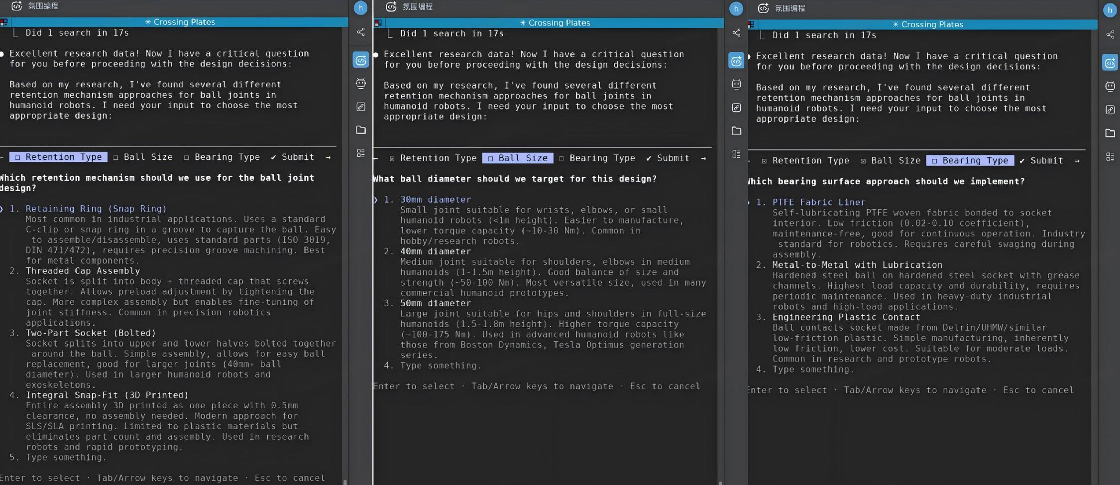The width and height of the screenshot is (1120, 485).
Task: Click share icon in left panel sidebar
Action: pos(361,32)
